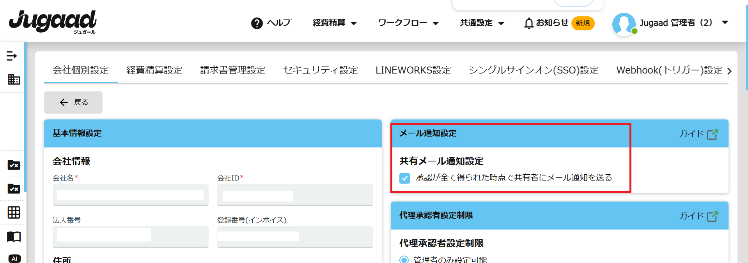Open the company building icon in sidebar
Screen dimensions: 748x263
click(x=14, y=79)
